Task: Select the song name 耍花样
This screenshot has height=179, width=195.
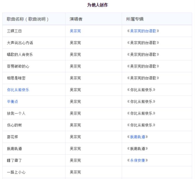Action: 13,137
